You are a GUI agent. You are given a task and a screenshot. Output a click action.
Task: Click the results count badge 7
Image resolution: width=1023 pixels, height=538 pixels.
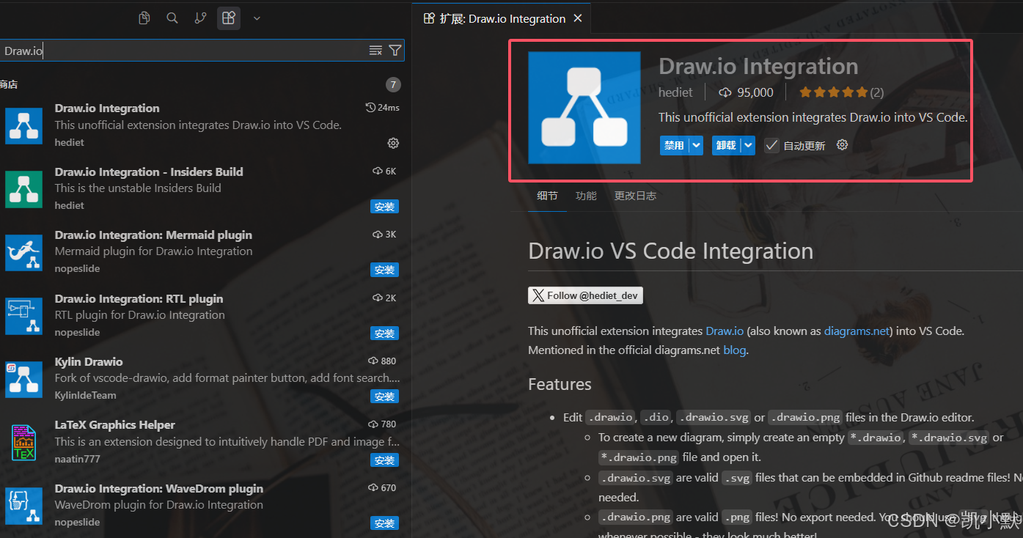(393, 84)
